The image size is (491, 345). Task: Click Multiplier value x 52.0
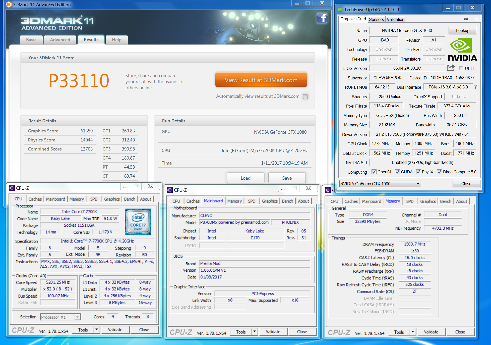pos(58,289)
